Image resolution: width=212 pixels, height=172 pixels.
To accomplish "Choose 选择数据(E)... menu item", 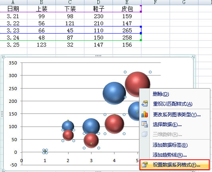I will [x=167, y=124].
